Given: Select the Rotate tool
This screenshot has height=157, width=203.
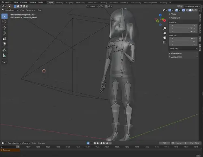Looking at the screenshot, I should click(x=4, y=33).
